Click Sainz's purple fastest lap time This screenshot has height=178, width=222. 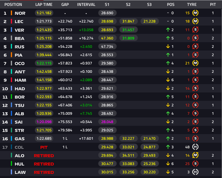tap(44, 122)
